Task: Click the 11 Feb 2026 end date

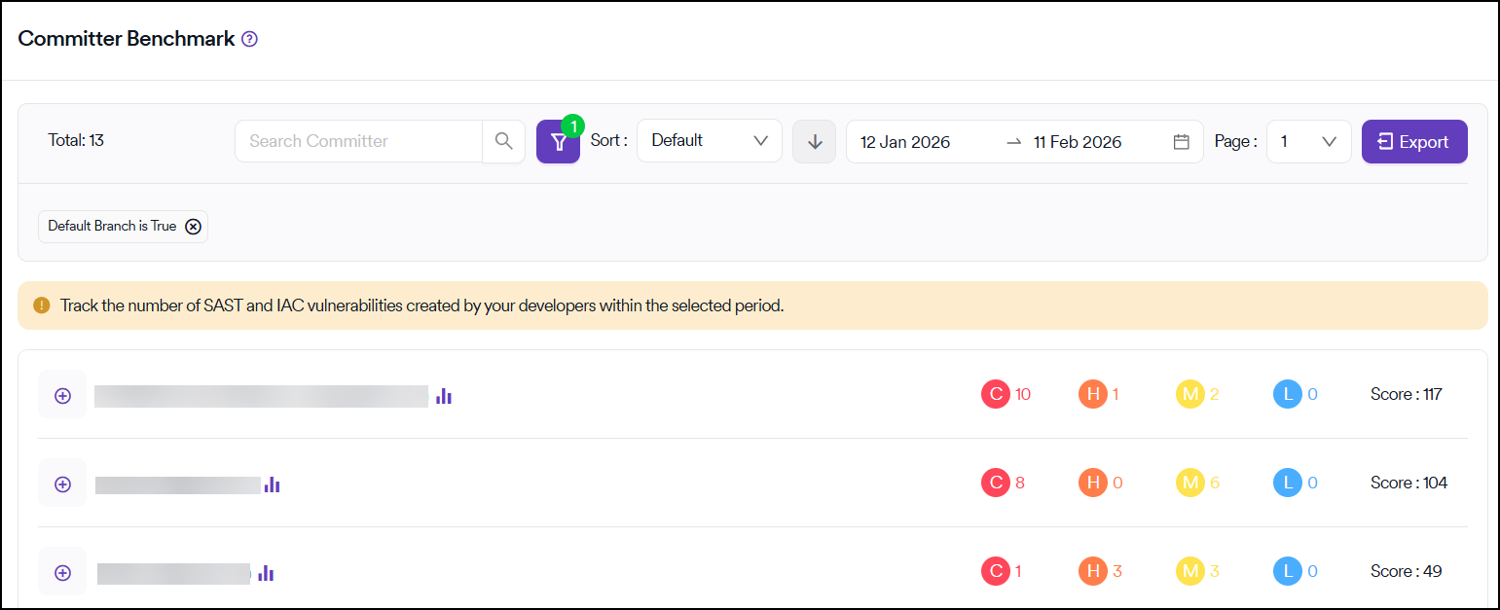Action: point(1078,142)
